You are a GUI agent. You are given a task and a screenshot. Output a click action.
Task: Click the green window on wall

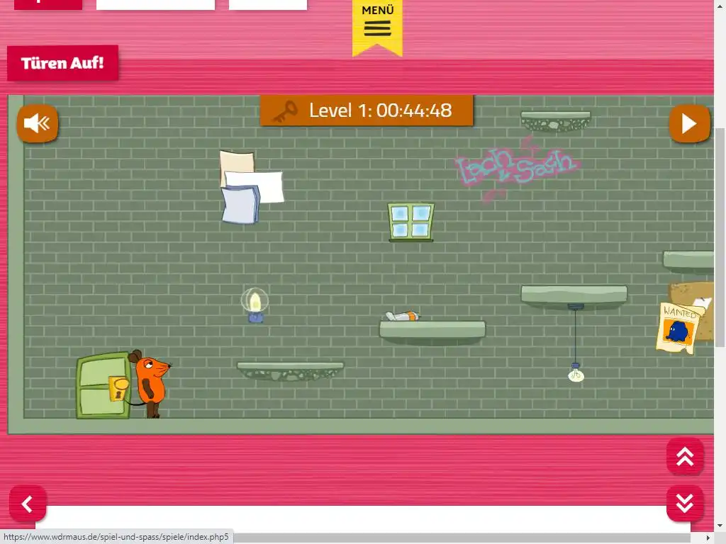pos(411,222)
